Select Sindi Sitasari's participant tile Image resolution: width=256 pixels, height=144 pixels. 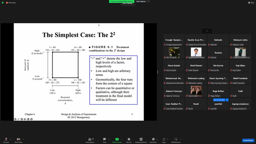(196, 66)
